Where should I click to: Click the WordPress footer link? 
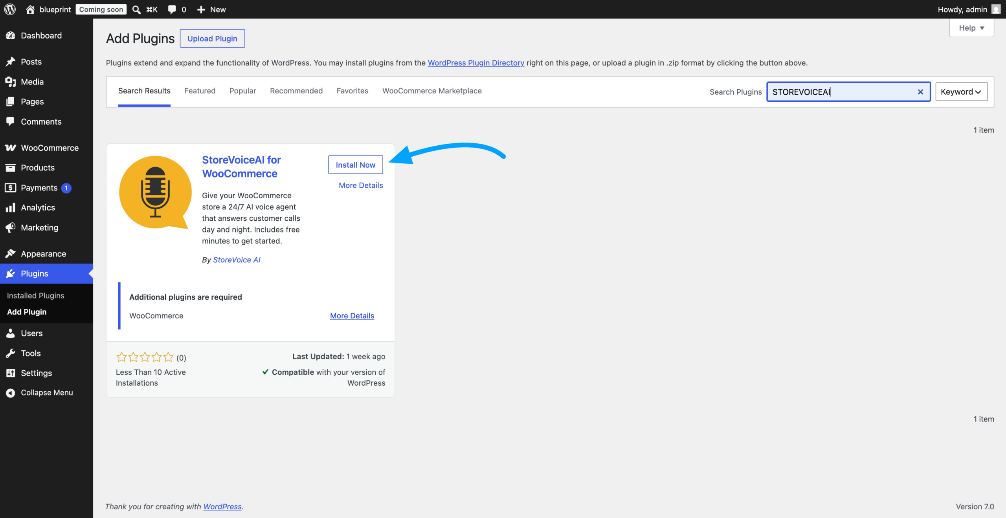222,507
